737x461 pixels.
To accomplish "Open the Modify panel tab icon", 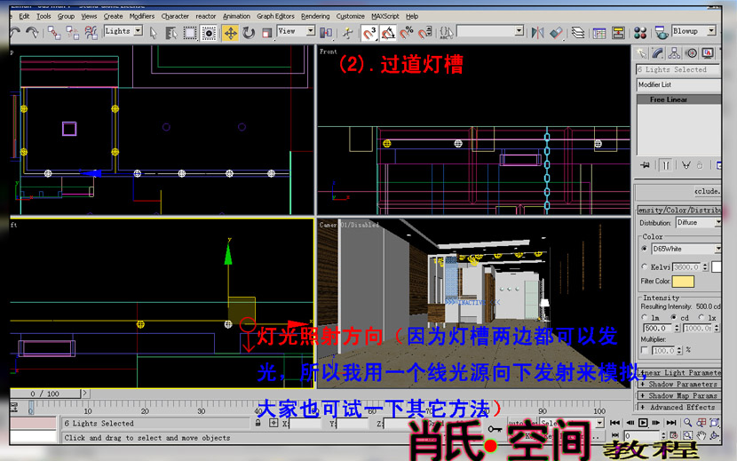I will pyautogui.click(x=660, y=54).
